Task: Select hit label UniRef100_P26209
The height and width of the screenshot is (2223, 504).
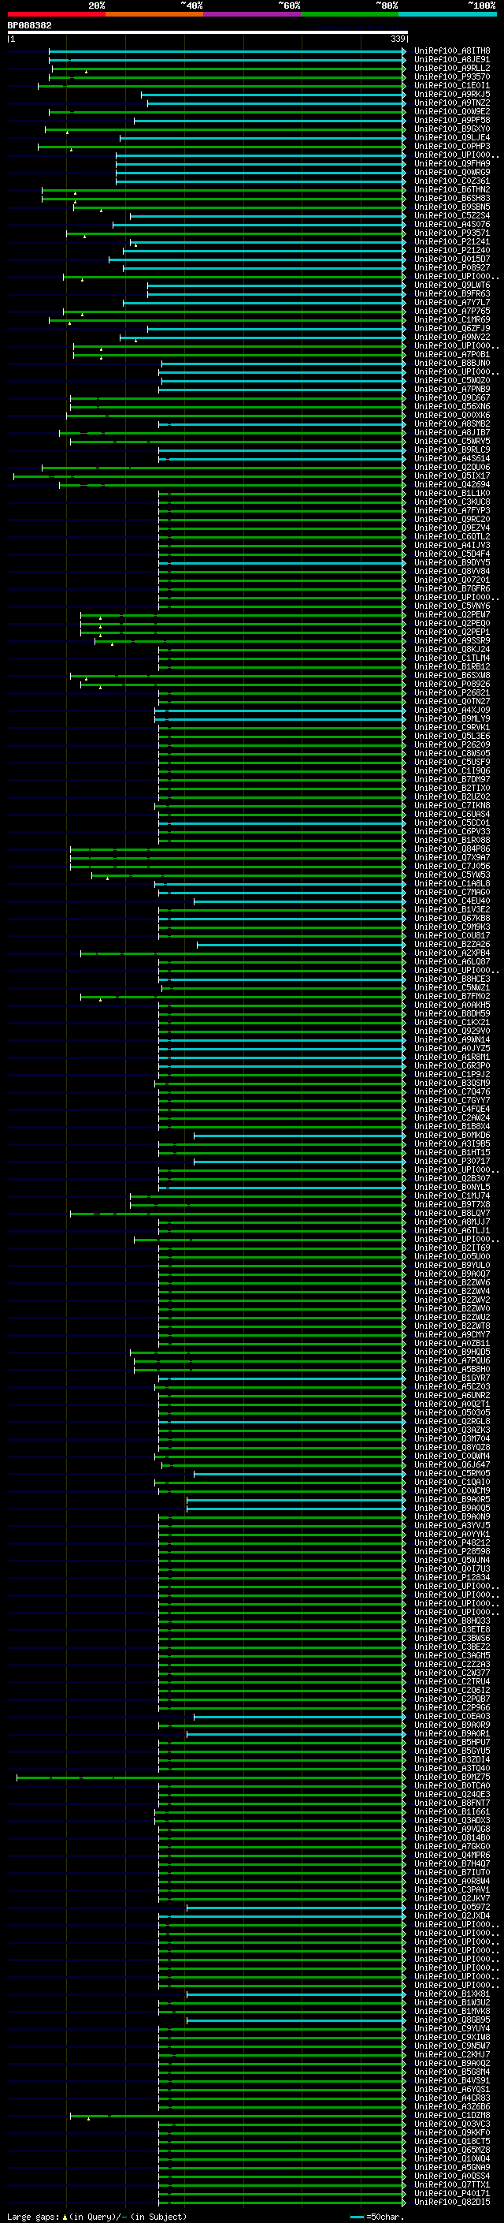Action: (x=451, y=744)
